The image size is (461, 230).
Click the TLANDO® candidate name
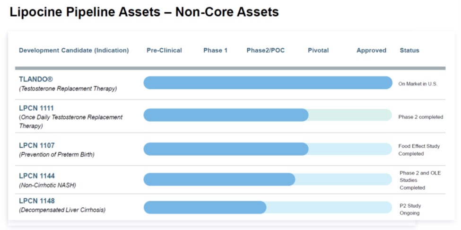[36, 80]
